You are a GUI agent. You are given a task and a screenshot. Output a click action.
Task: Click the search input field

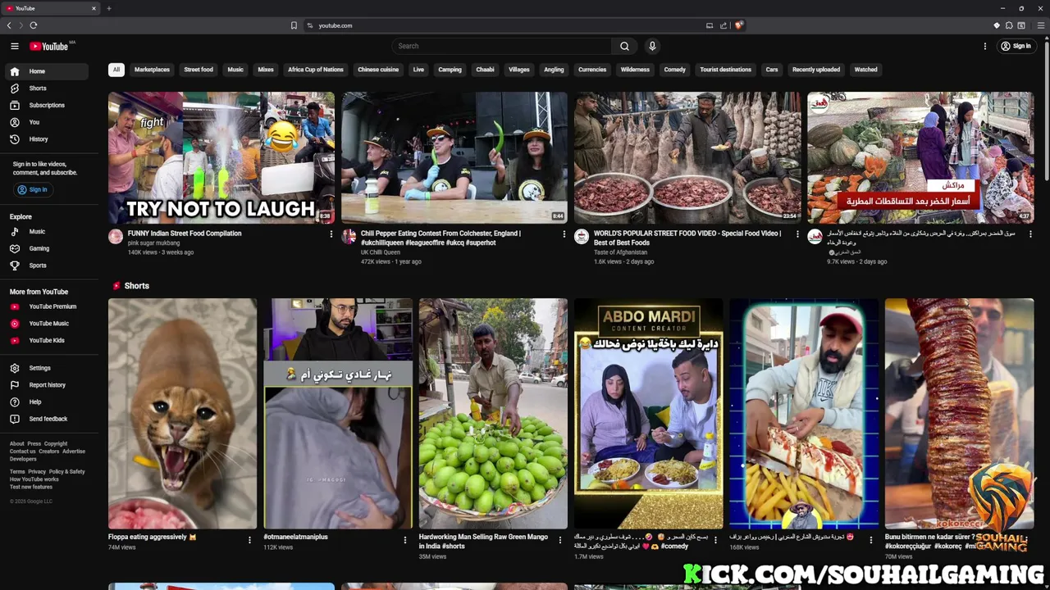point(501,46)
